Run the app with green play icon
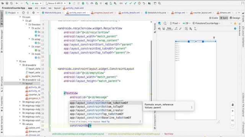 pyautogui.click(x=70, y=3)
